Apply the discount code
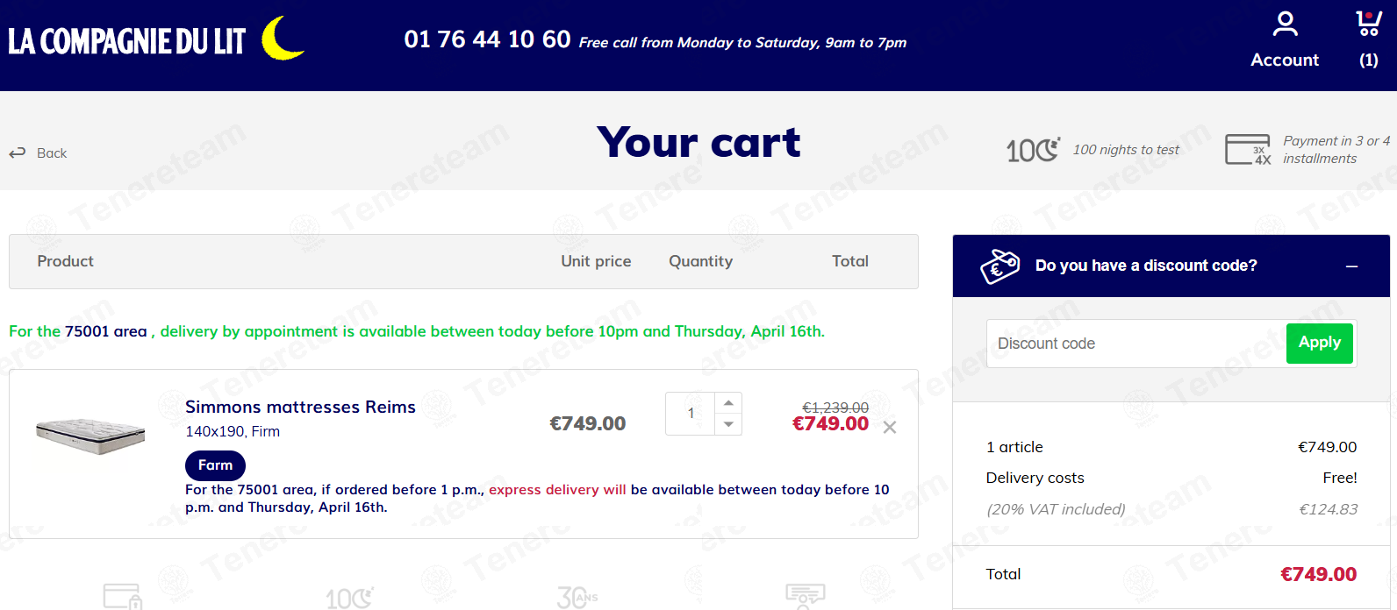The height and width of the screenshot is (610, 1397). point(1320,343)
